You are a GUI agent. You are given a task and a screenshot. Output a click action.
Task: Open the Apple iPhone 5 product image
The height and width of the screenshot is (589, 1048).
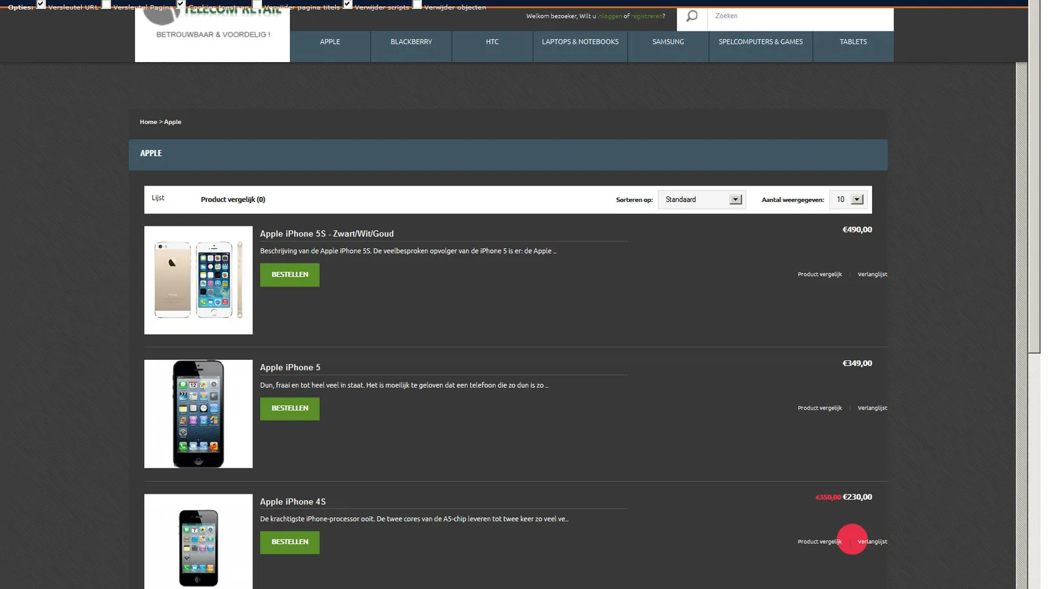point(199,414)
